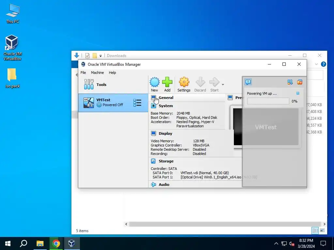Screen dimensions: 334x250
Task: Expand the ribbon chevron in Downloads window
Action: [x=316, y=64]
